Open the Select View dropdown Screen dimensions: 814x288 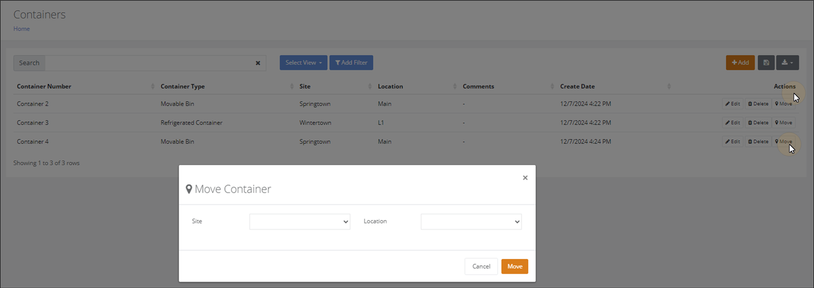coord(304,63)
